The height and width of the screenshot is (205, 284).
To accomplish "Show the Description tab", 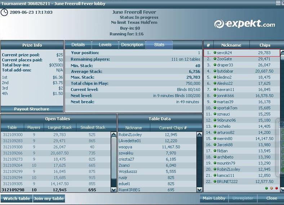I will click(x=132, y=45).
